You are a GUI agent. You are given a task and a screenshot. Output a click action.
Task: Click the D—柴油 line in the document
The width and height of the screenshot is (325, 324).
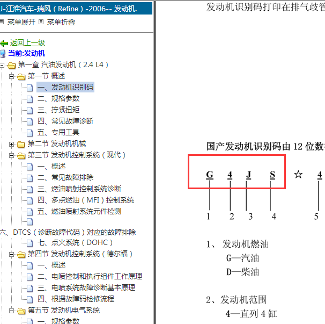pos(243,272)
